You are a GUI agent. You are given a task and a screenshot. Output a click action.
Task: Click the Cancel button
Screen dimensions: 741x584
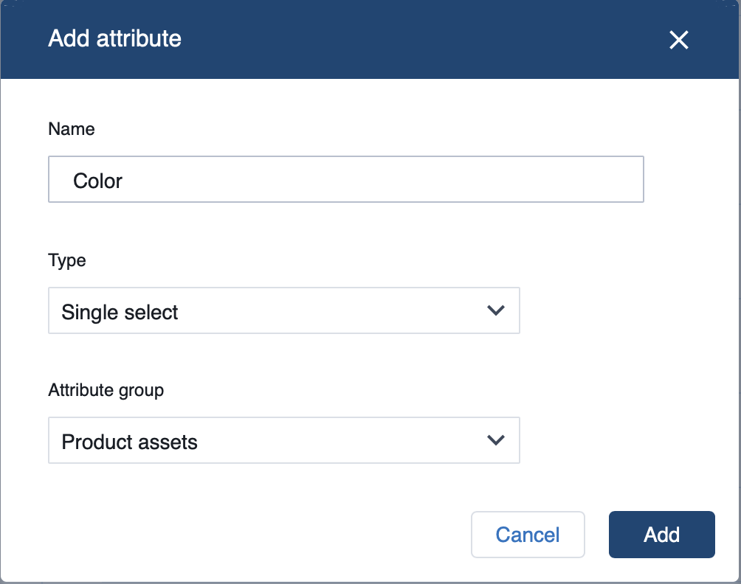[528, 535]
